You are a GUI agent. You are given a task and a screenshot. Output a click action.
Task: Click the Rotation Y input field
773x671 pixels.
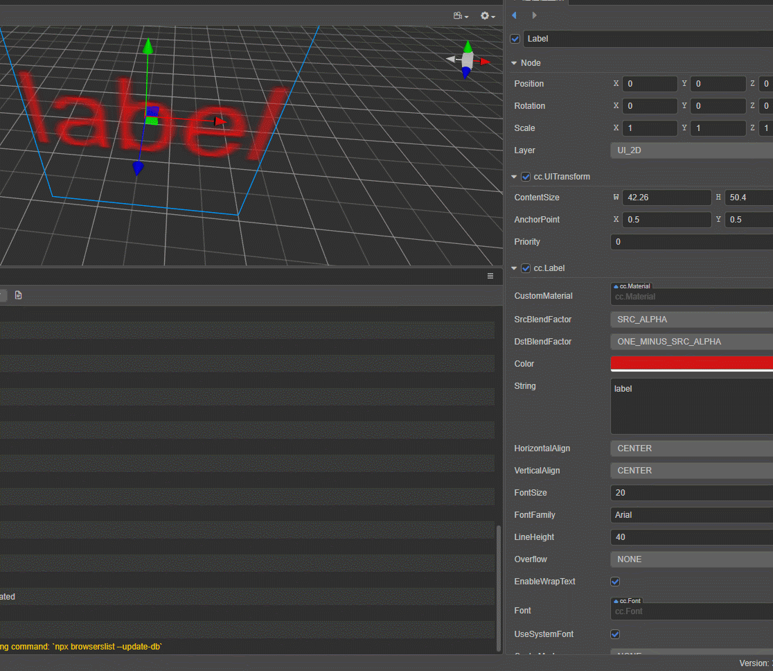[718, 106]
